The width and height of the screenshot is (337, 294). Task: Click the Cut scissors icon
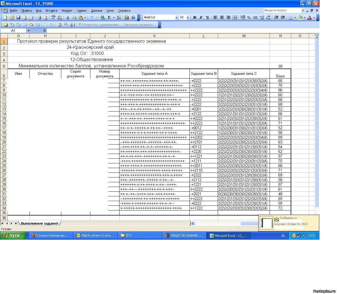coord(67,17)
